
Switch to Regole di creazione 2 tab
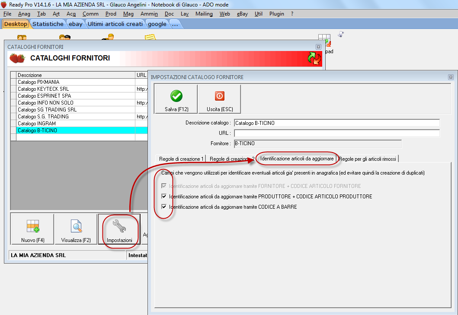[231, 159]
